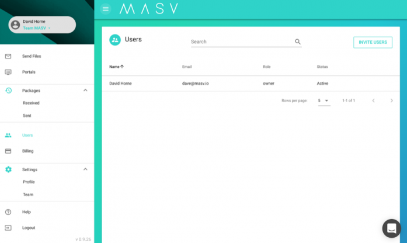The width and height of the screenshot is (407, 243).
Task: Click the Packages clock icon
Action: pos(8,91)
